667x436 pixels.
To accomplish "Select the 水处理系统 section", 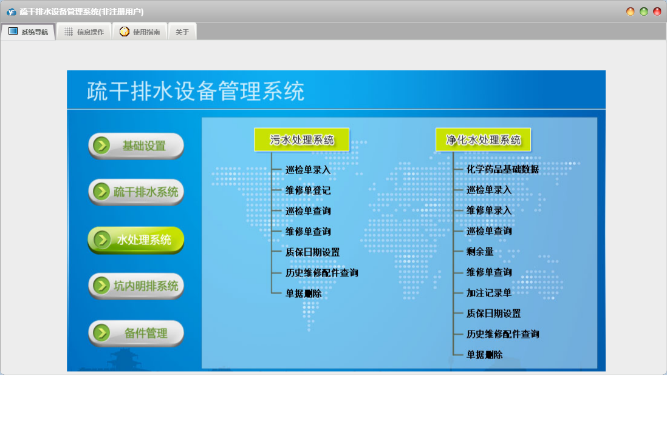I will pos(136,240).
